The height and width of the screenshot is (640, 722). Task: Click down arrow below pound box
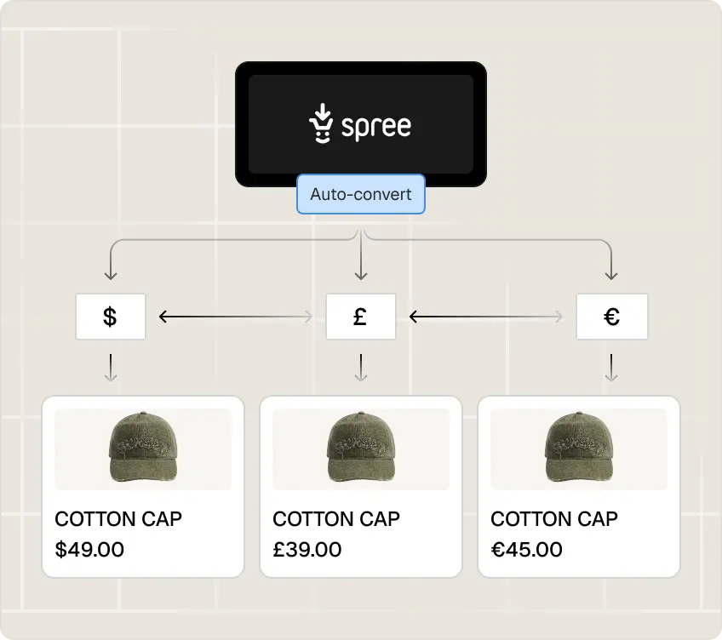(x=360, y=368)
